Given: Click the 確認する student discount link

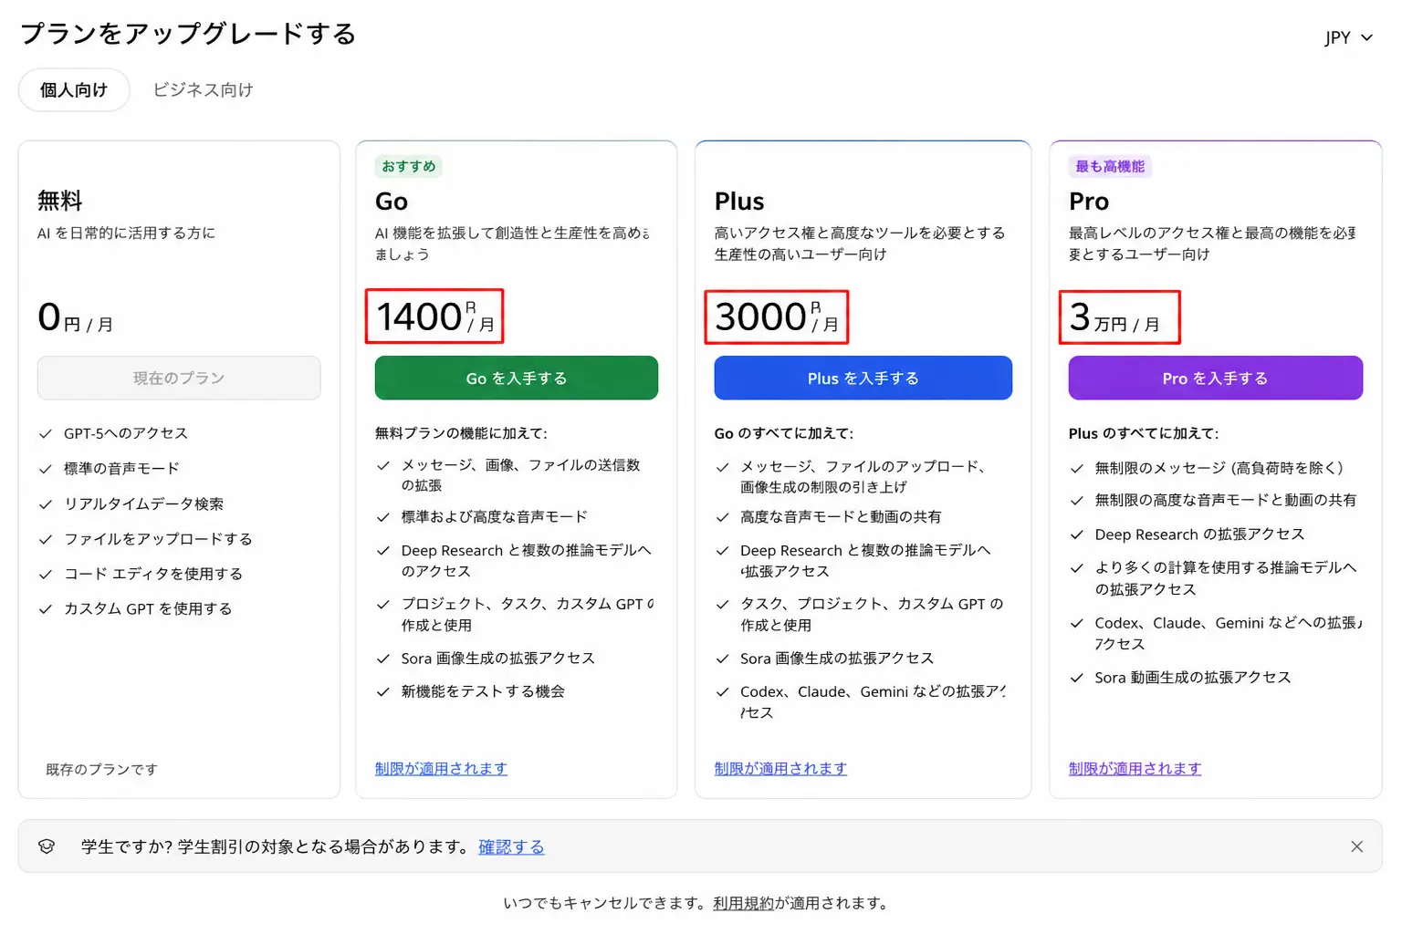Looking at the screenshot, I should click(511, 847).
